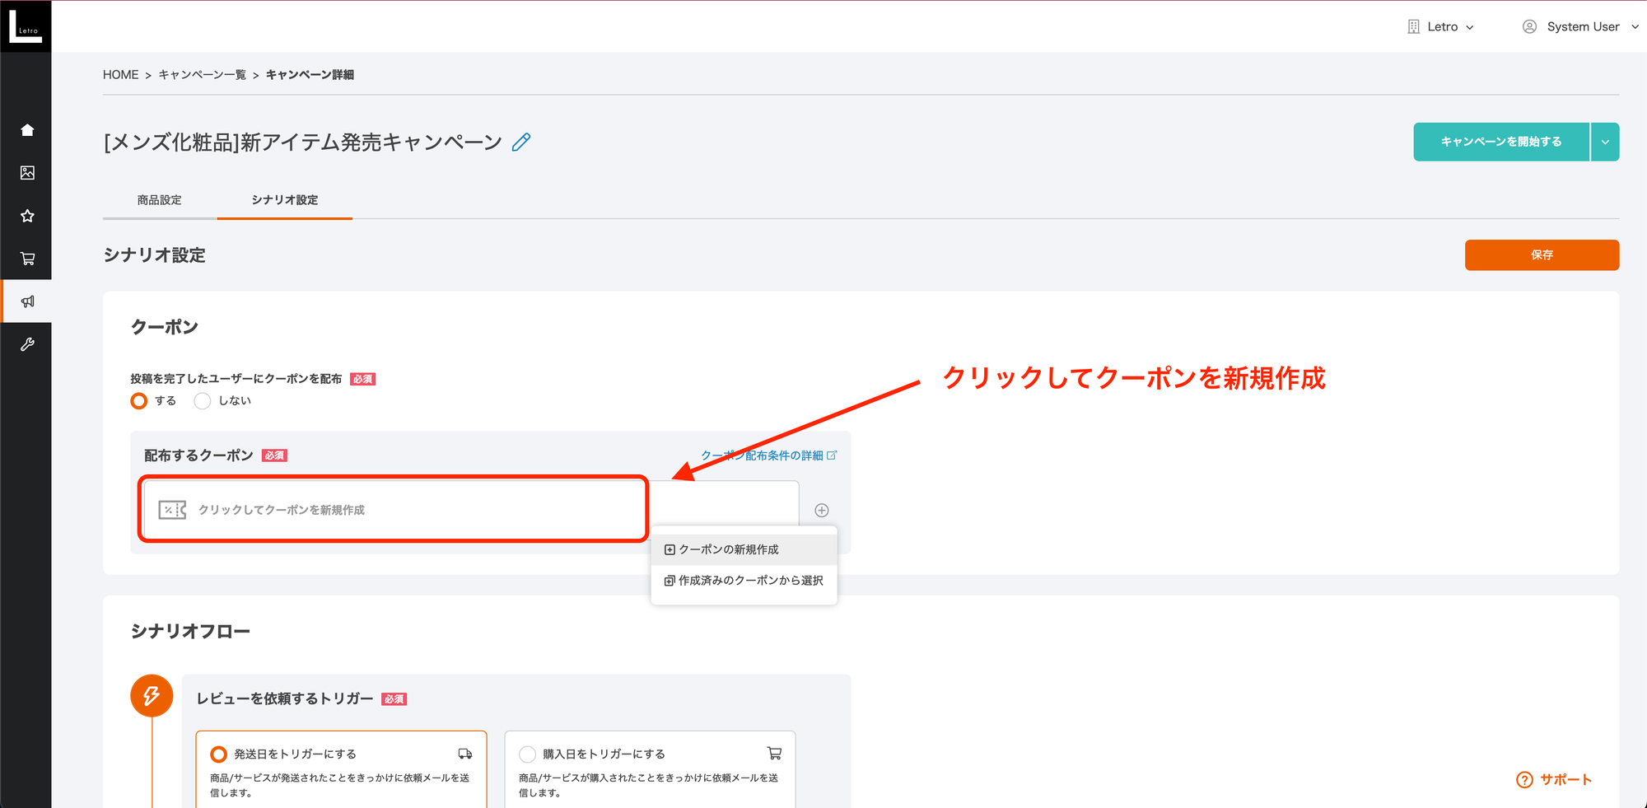
Task: Select the image/media icon in sidebar
Action: point(27,172)
